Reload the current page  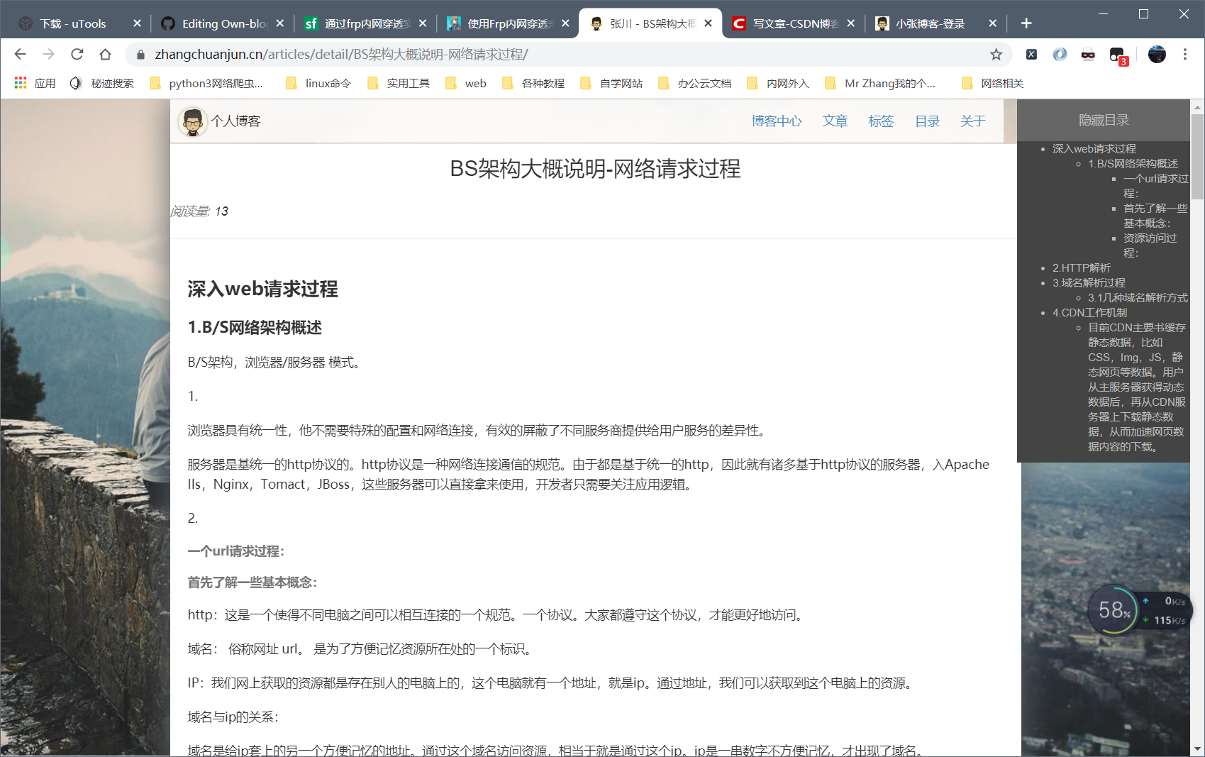point(77,54)
